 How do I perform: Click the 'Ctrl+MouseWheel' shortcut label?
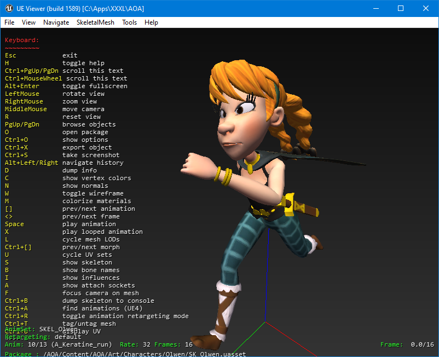coord(33,78)
